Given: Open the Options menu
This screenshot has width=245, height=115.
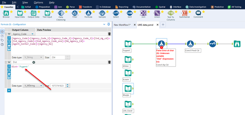Looking at the screenshot, I should (38, 2).
